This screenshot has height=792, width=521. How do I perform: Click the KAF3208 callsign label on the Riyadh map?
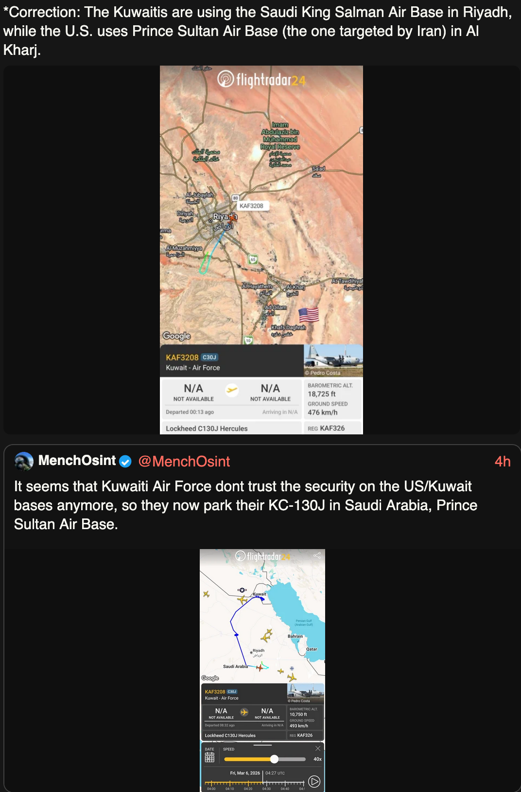(251, 206)
